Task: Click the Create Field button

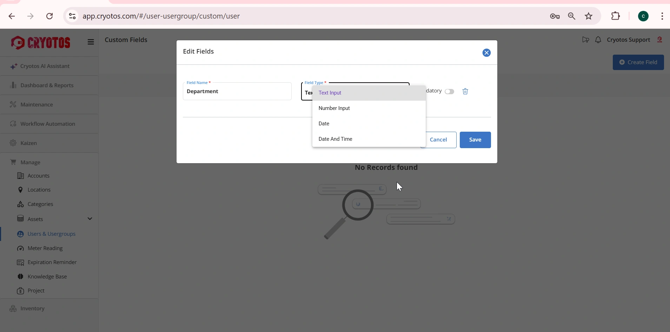Action: pos(638,62)
